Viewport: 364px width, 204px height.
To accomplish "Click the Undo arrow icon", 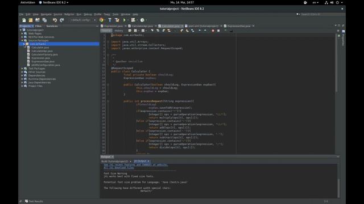I will tap(55, 20).
